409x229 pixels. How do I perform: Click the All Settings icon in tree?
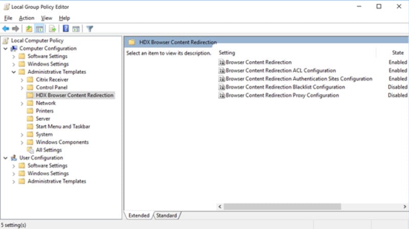coord(30,150)
